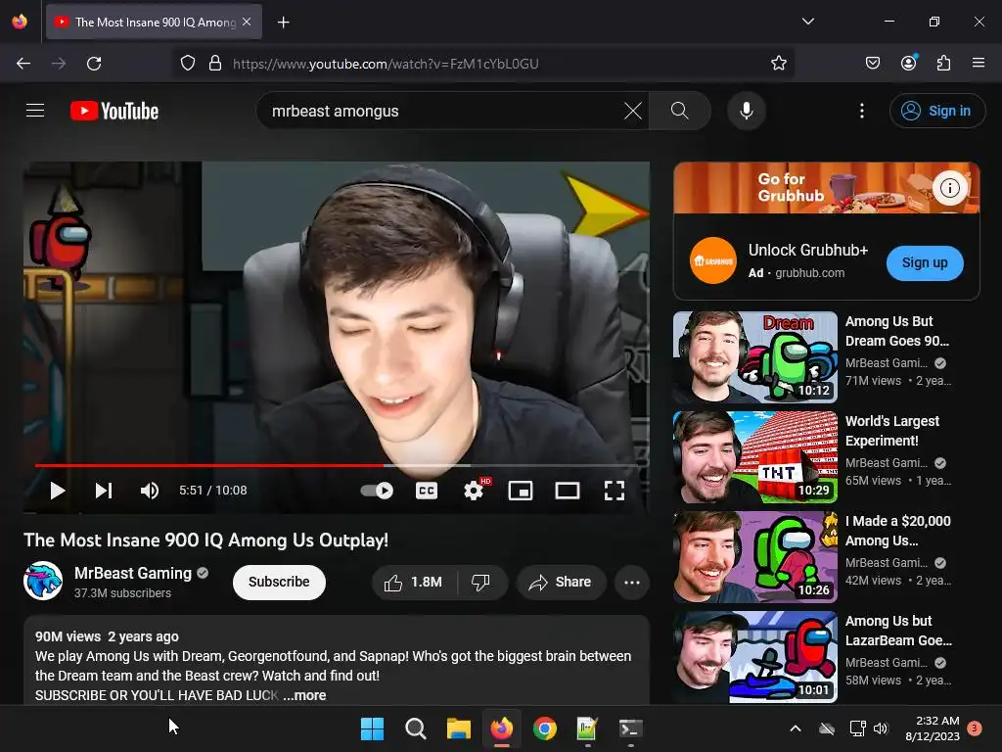Save page to Pocket
This screenshot has height=752, width=1002.
tap(872, 63)
